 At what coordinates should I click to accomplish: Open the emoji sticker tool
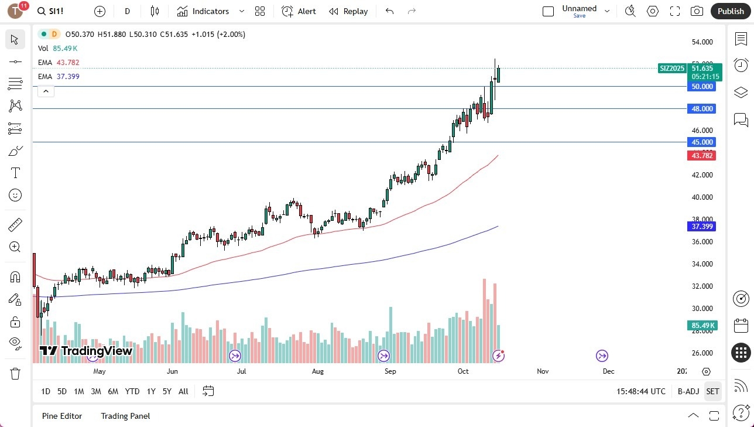[15, 195]
